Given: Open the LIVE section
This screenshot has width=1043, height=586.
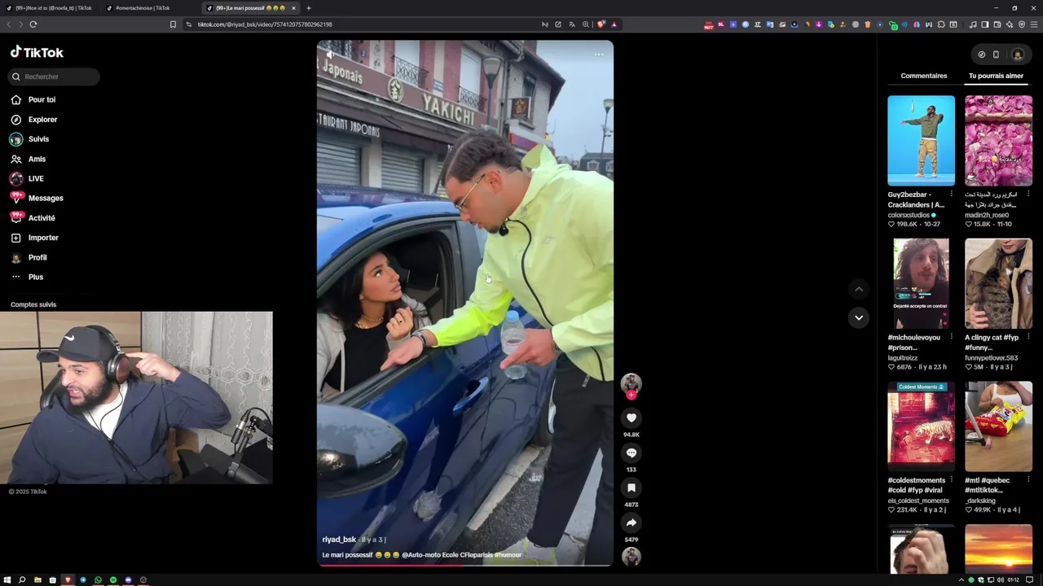Looking at the screenshot, I should tap(27, 178).
